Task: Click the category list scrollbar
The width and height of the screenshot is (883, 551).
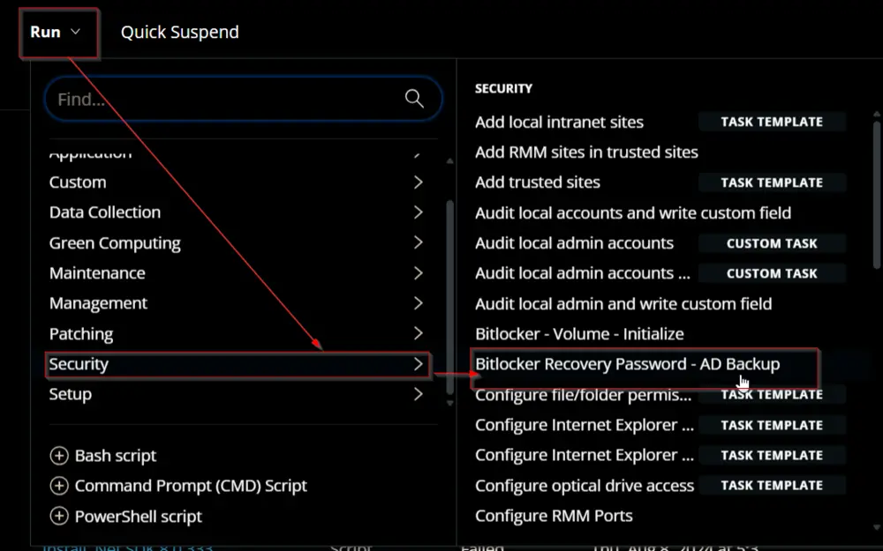Action: (449, 296)
